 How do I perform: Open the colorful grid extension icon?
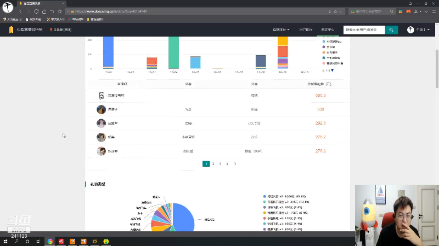401,11
